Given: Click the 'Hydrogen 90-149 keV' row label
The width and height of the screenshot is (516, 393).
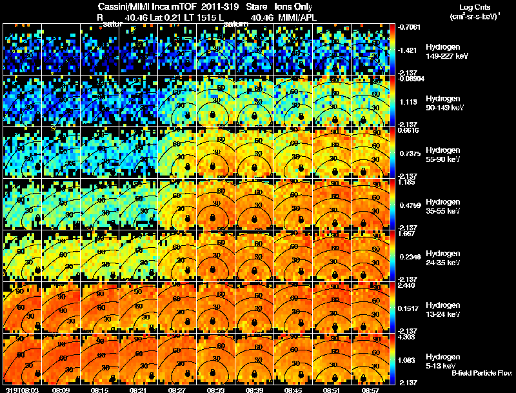Looking at the screenshot, I should click(x=444, y=103).
